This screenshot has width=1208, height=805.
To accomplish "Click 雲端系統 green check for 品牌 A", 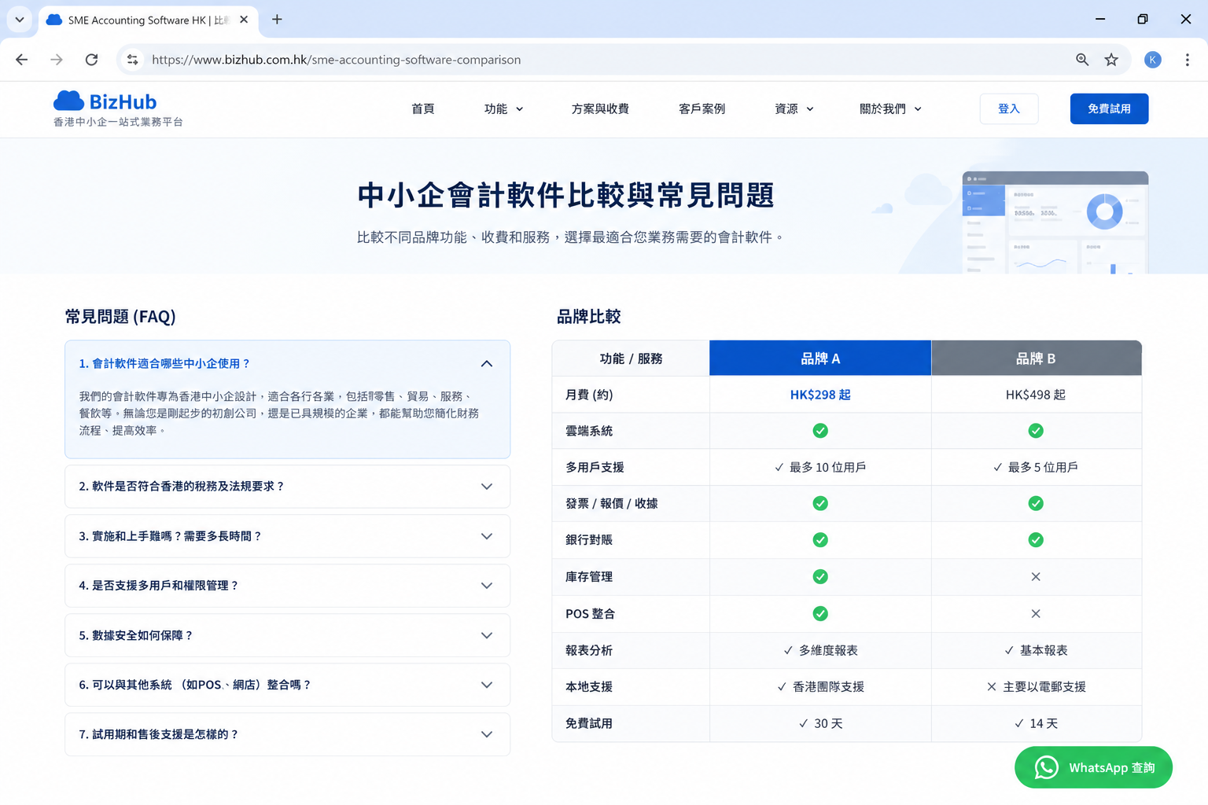I will [820, 431].
